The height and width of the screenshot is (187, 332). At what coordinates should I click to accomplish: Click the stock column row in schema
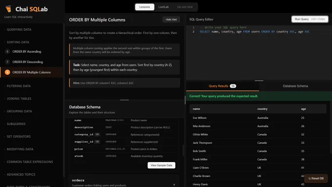click(124, 156)
